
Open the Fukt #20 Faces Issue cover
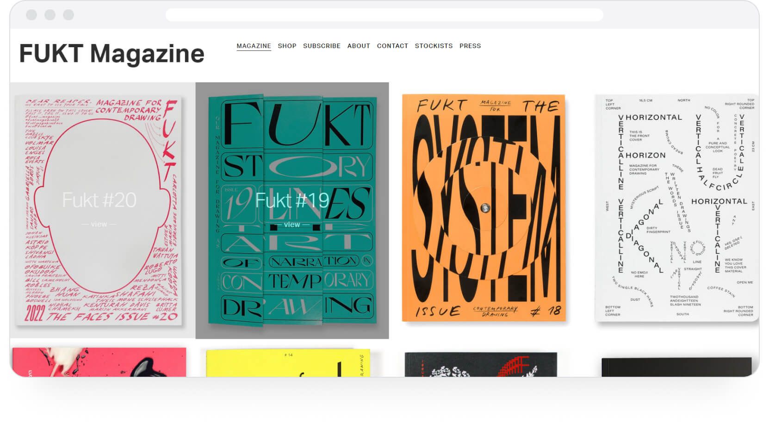click(99, 211)
